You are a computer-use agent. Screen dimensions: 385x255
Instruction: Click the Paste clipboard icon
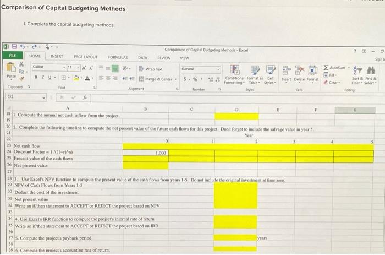click(11, 67)
